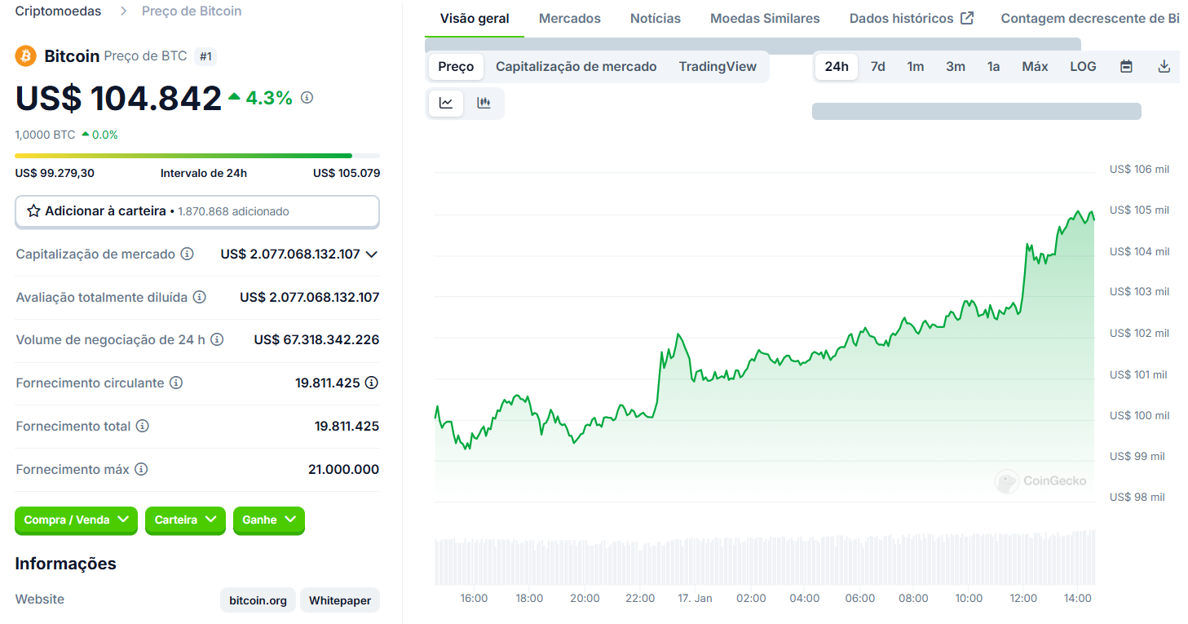Open the Notícias tab
This screenshot has height=624, width=1188.
tap(656, 18)
